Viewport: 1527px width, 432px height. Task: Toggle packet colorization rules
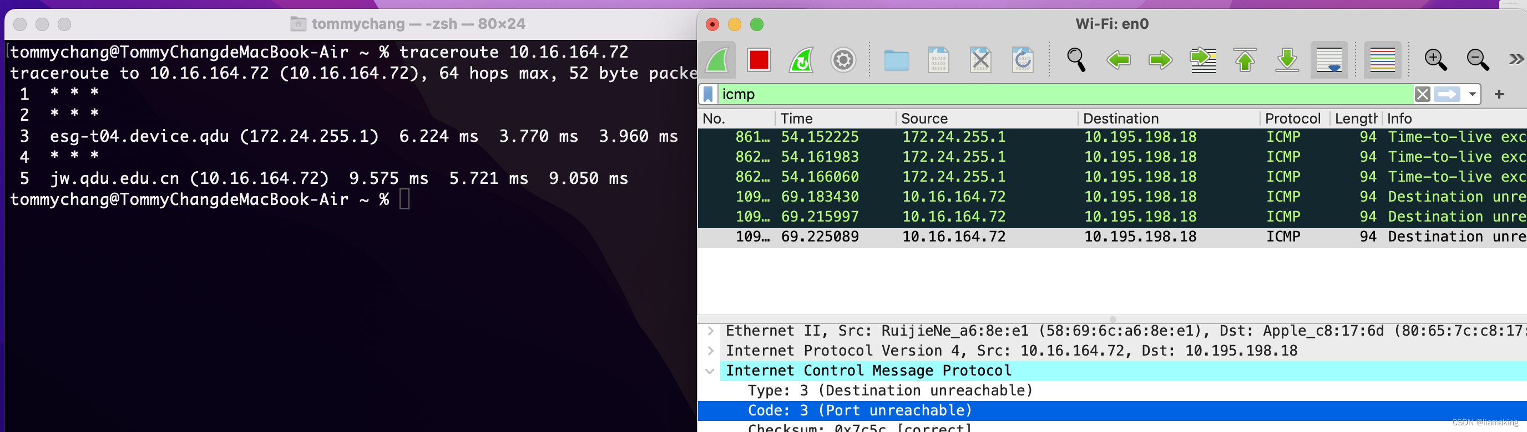click(1382, 60)
